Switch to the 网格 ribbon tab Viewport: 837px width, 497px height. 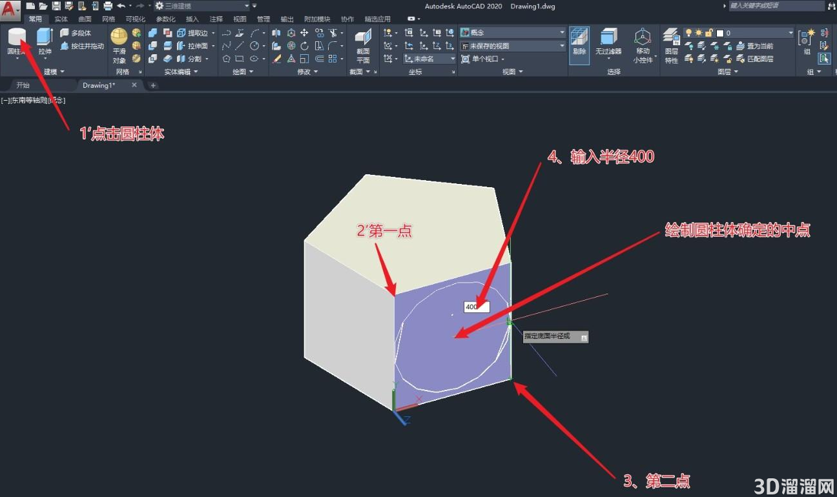[108, 19]
